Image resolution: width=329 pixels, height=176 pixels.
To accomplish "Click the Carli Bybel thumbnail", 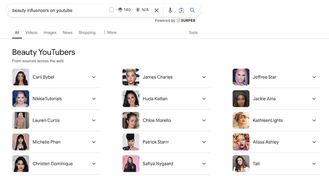I will 21,77.
